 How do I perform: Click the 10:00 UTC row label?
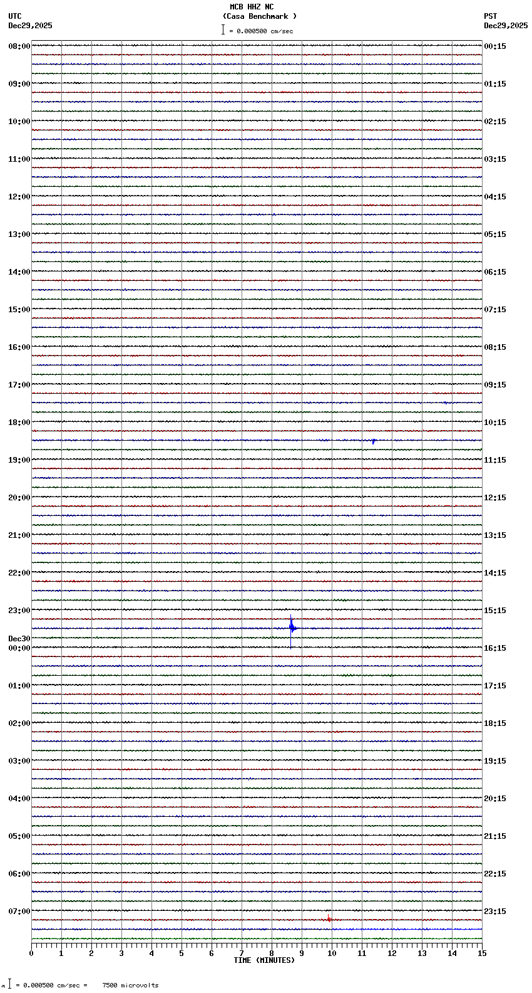tap(19, 122)
